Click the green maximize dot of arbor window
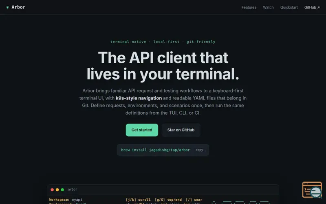Image resolution: width=326 pixels, height=204 pixels. tap(62, 190)
